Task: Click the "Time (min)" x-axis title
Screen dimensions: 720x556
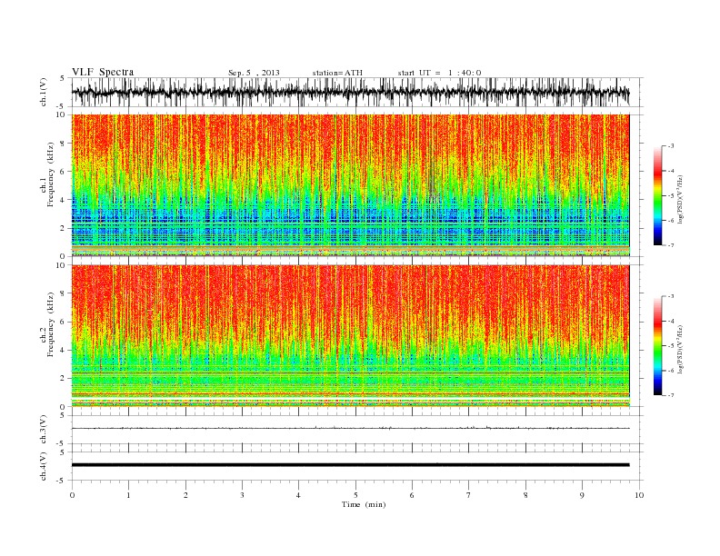Action: coord(364,504)
